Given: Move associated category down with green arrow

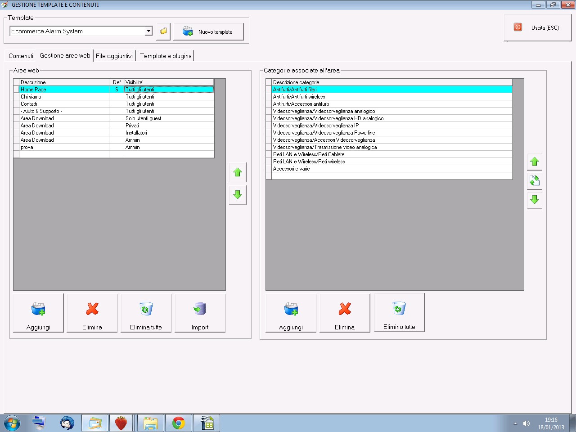Looking at the screenshot, I should coord(535,200).
